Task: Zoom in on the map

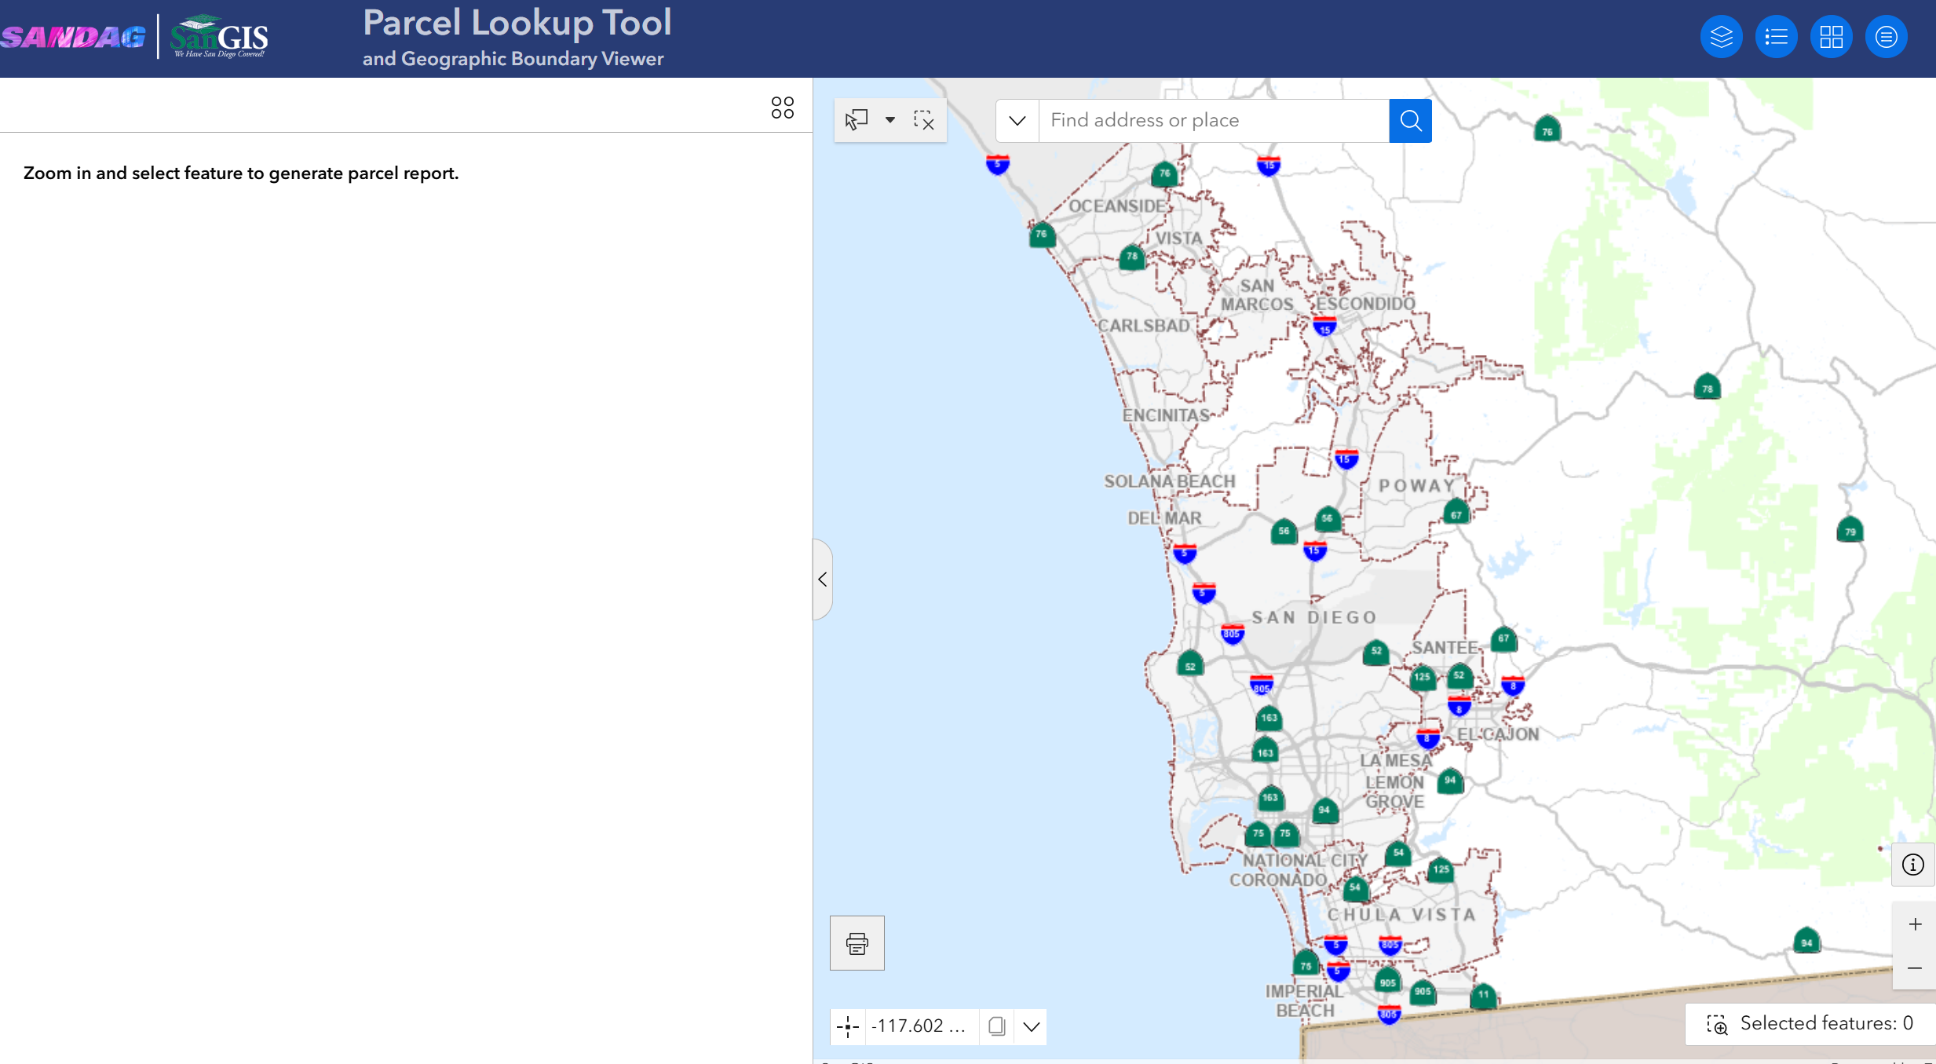Action: [1915, 924]
